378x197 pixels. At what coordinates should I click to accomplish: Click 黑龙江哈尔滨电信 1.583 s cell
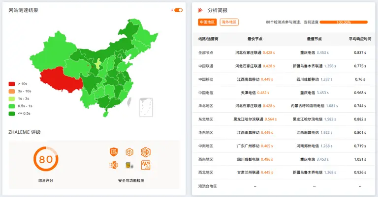point(315,119)
